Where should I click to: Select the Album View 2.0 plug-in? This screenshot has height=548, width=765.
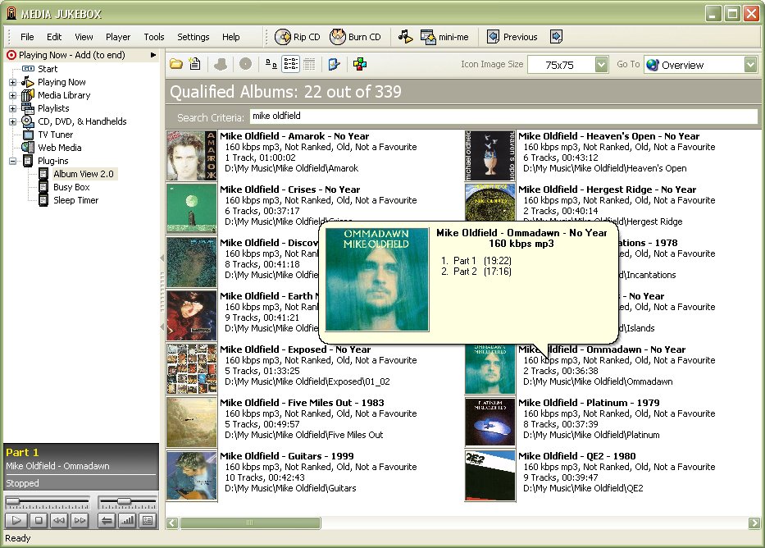pos(84,174)
